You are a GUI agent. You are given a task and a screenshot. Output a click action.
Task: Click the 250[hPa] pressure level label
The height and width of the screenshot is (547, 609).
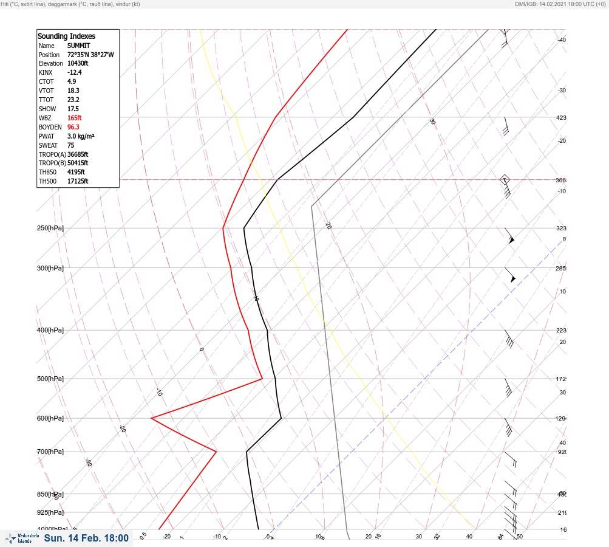point(50,228)
